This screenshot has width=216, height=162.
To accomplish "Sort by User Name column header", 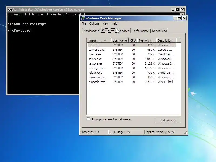I will pos(120,40).
